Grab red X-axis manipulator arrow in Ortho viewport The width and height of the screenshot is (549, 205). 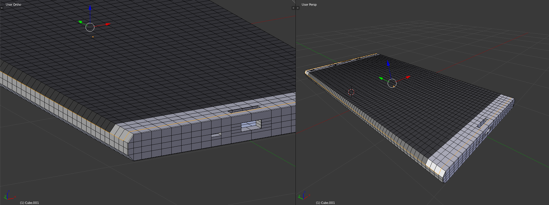point(108,24)
